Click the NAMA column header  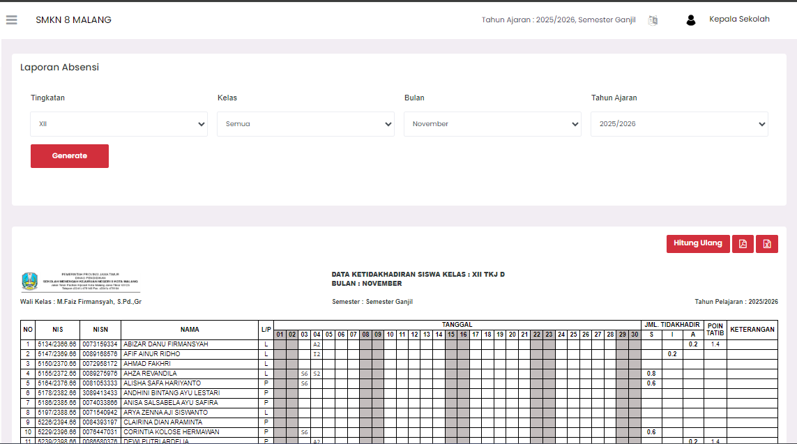point(189,330)
